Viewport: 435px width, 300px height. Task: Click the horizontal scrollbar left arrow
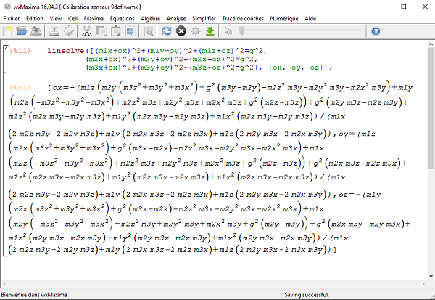click(x=4, y=283)
